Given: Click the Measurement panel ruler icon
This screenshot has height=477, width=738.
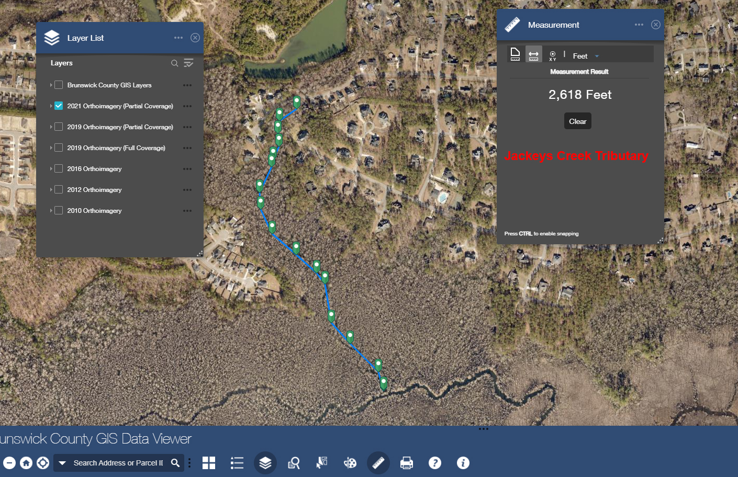Looking at the screenshot, I should [x=512, y=25].
